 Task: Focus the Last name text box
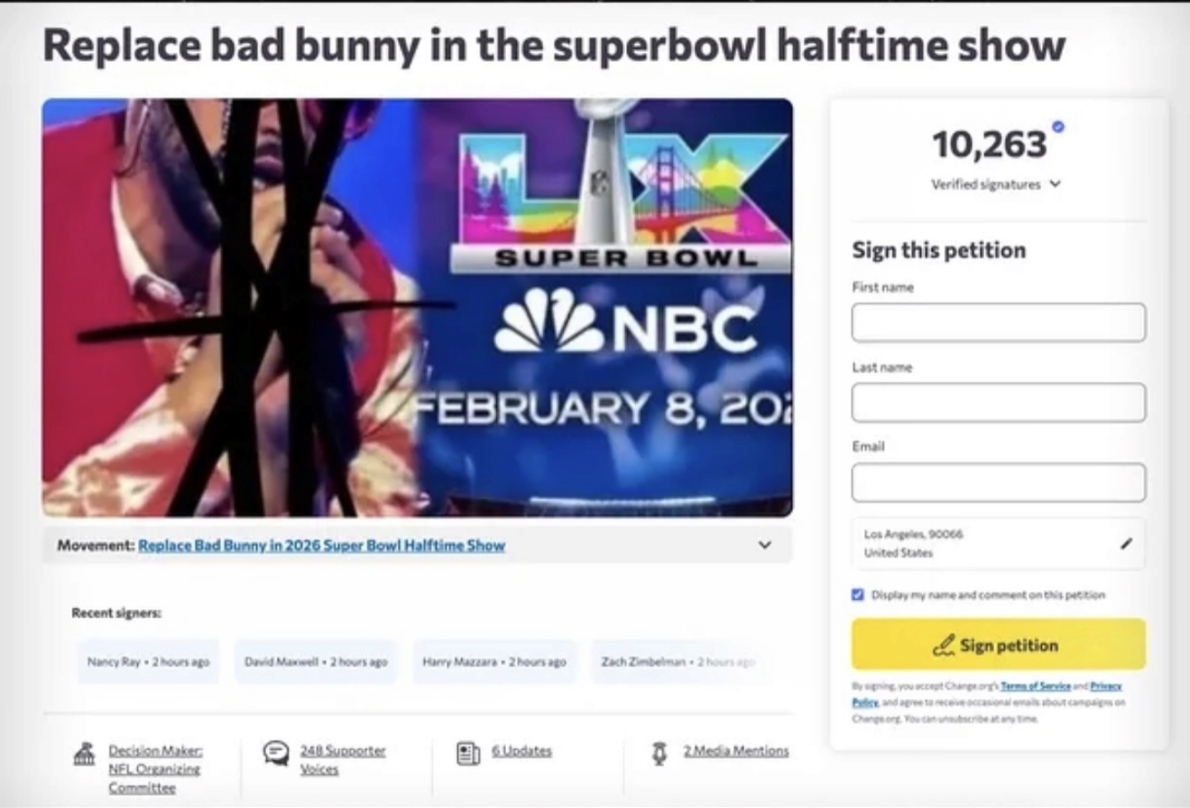[998, 402]
